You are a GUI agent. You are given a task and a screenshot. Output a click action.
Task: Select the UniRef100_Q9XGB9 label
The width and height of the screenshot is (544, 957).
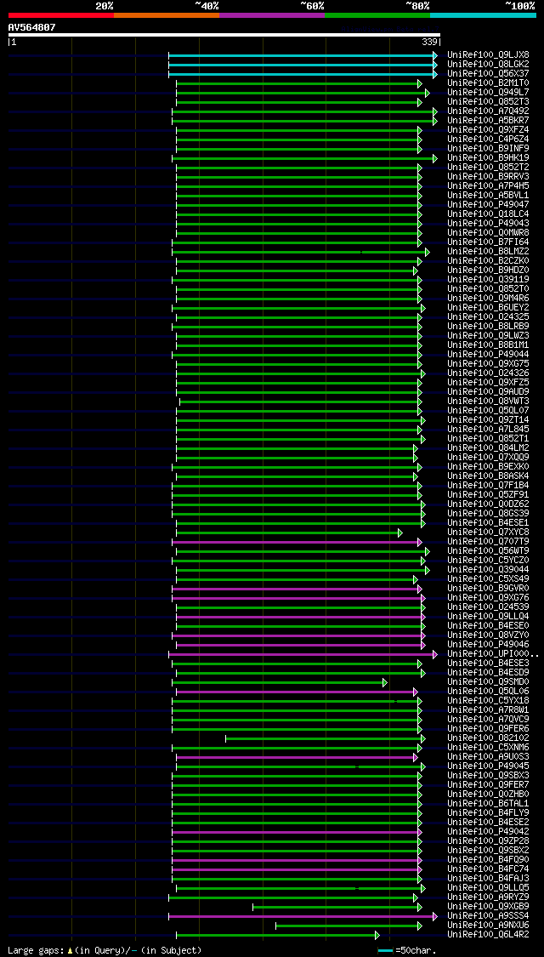[488, 906]
